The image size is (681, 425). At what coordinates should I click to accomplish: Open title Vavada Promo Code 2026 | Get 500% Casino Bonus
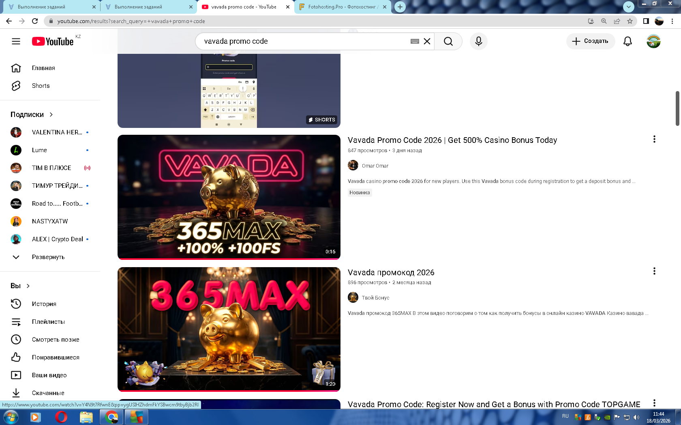452,140
